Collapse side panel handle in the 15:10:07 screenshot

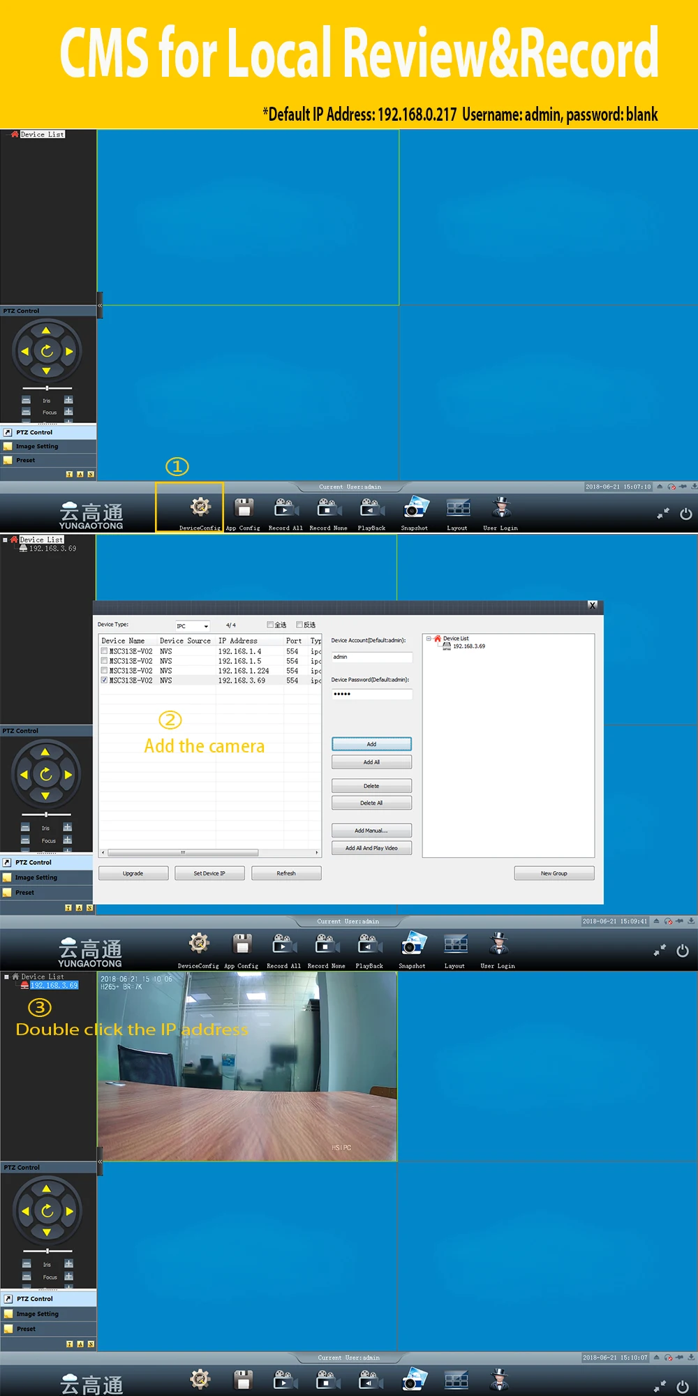(100, 1161)
